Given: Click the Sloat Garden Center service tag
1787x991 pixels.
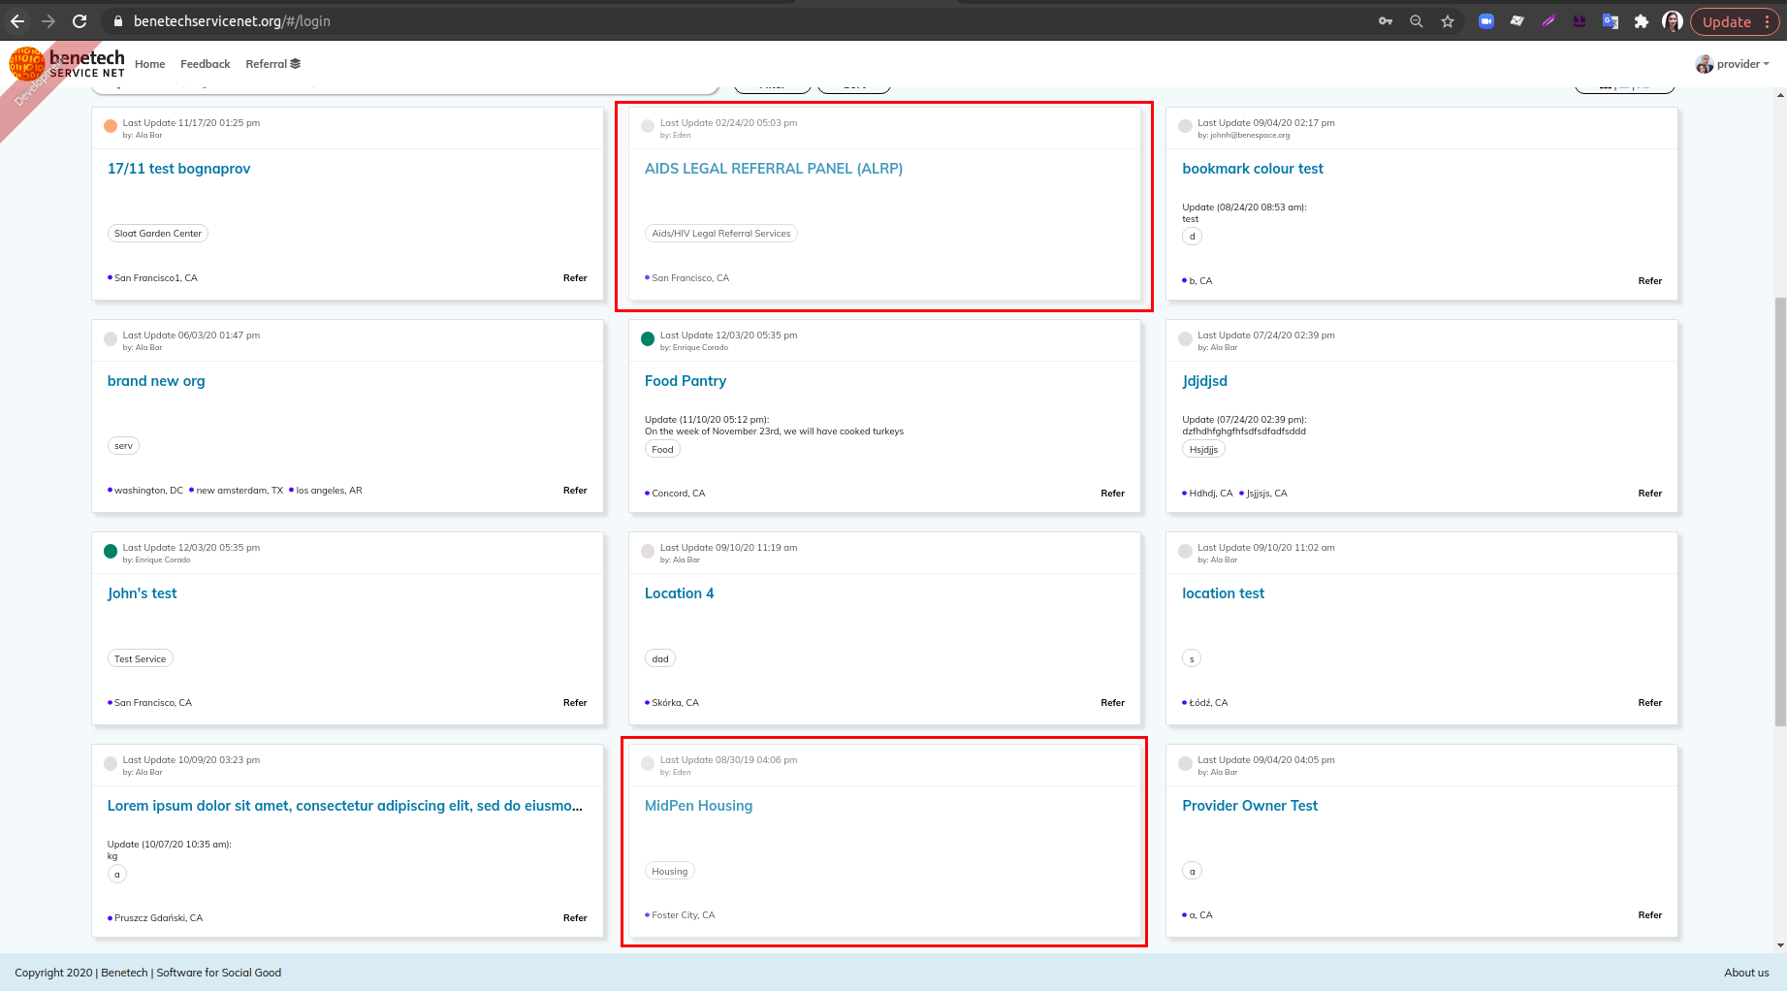Looking at the screenshot, I should (x=158, y=234).
